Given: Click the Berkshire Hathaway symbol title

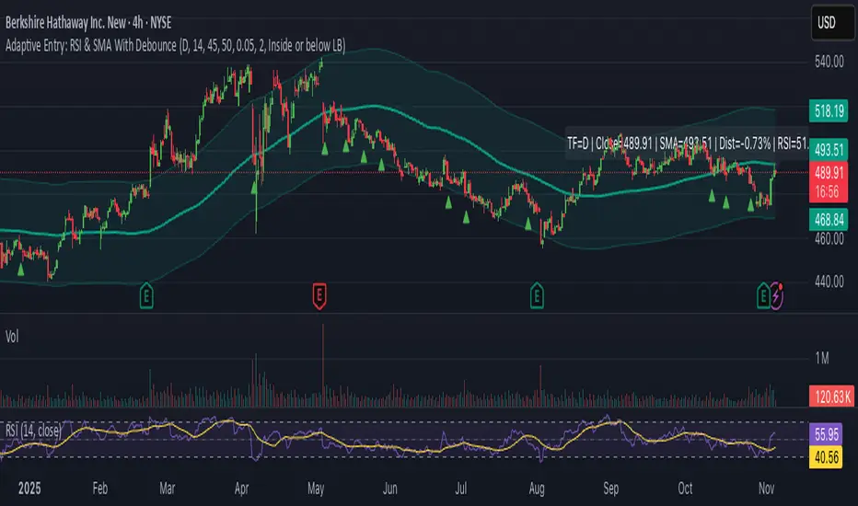Looking at the screenshot, I should 88,22.
